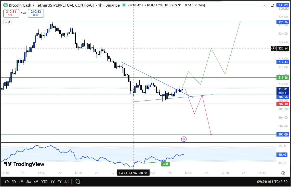
Task: Select the YTD time range
Action: [44, 182]
